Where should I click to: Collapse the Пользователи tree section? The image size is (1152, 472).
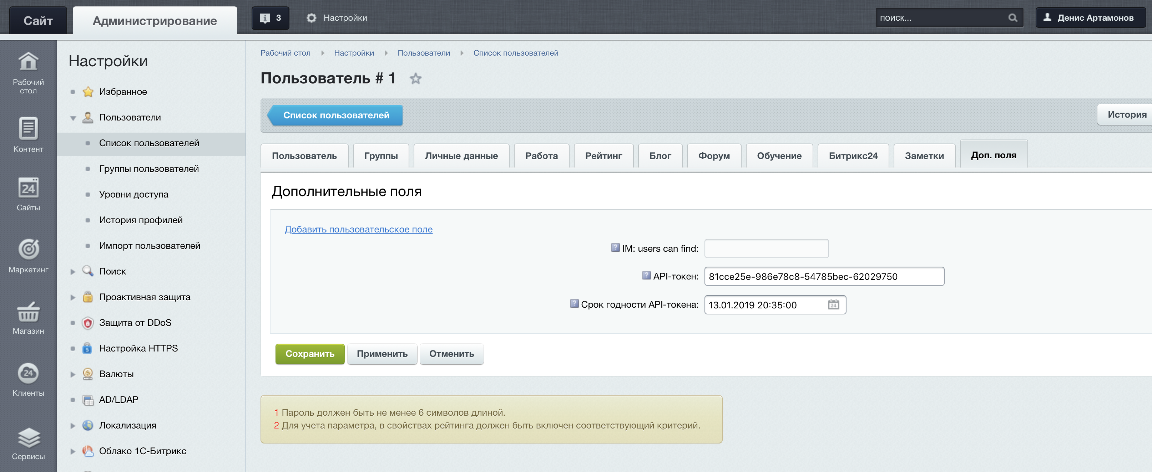tap(73, 118)
